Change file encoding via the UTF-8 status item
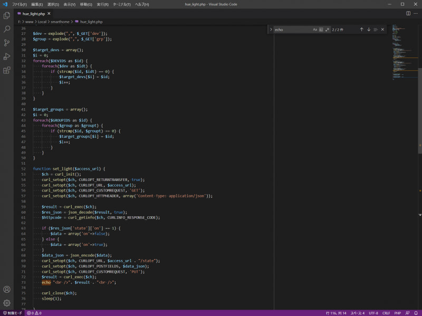The width and height of the screenshot is (422, 316). (x=373, y=312)
